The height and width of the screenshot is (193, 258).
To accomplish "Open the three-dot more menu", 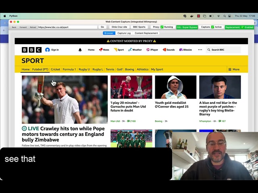I will 200,50.
